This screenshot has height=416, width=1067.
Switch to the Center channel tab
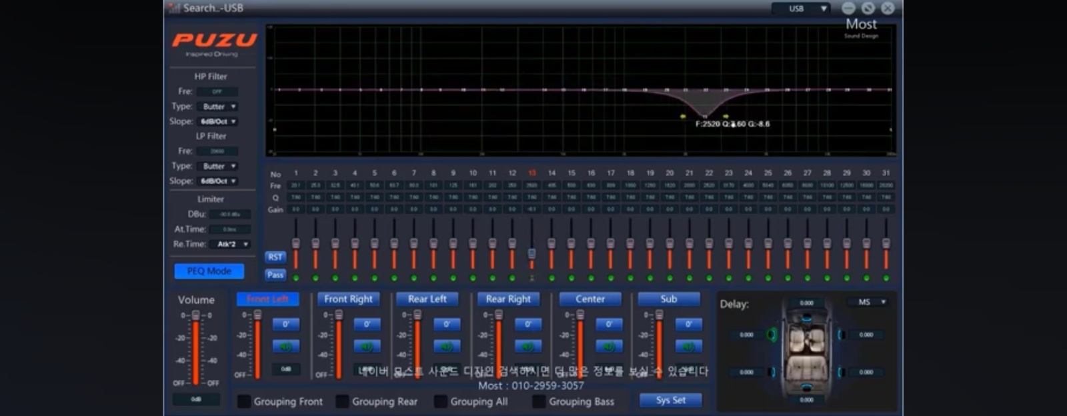[x=590, y=299]
